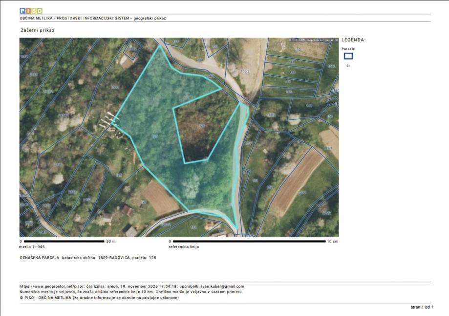Click the 'stran 1 od 1' page indicator
Image resolution: width=449 pixels, height=316 pixels.
pyautogui.click(x=422, y=307)
